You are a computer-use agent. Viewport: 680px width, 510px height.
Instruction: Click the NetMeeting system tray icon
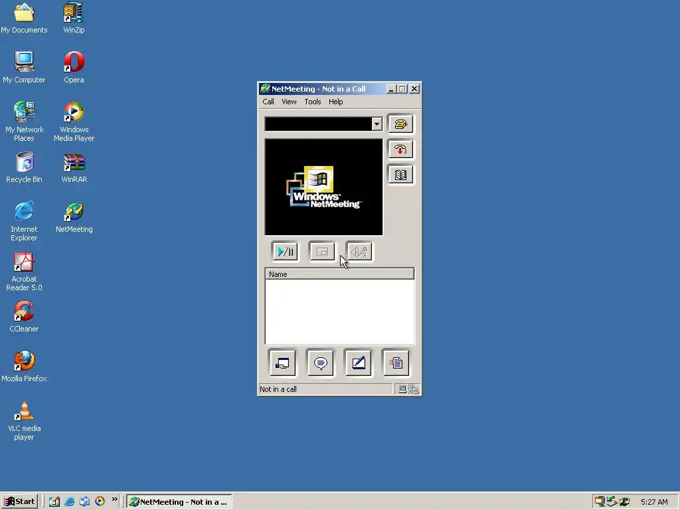(x=624, y=502)
